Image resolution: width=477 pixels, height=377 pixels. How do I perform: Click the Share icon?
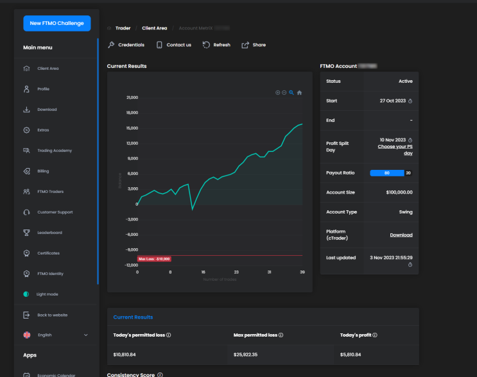point(245,45)
